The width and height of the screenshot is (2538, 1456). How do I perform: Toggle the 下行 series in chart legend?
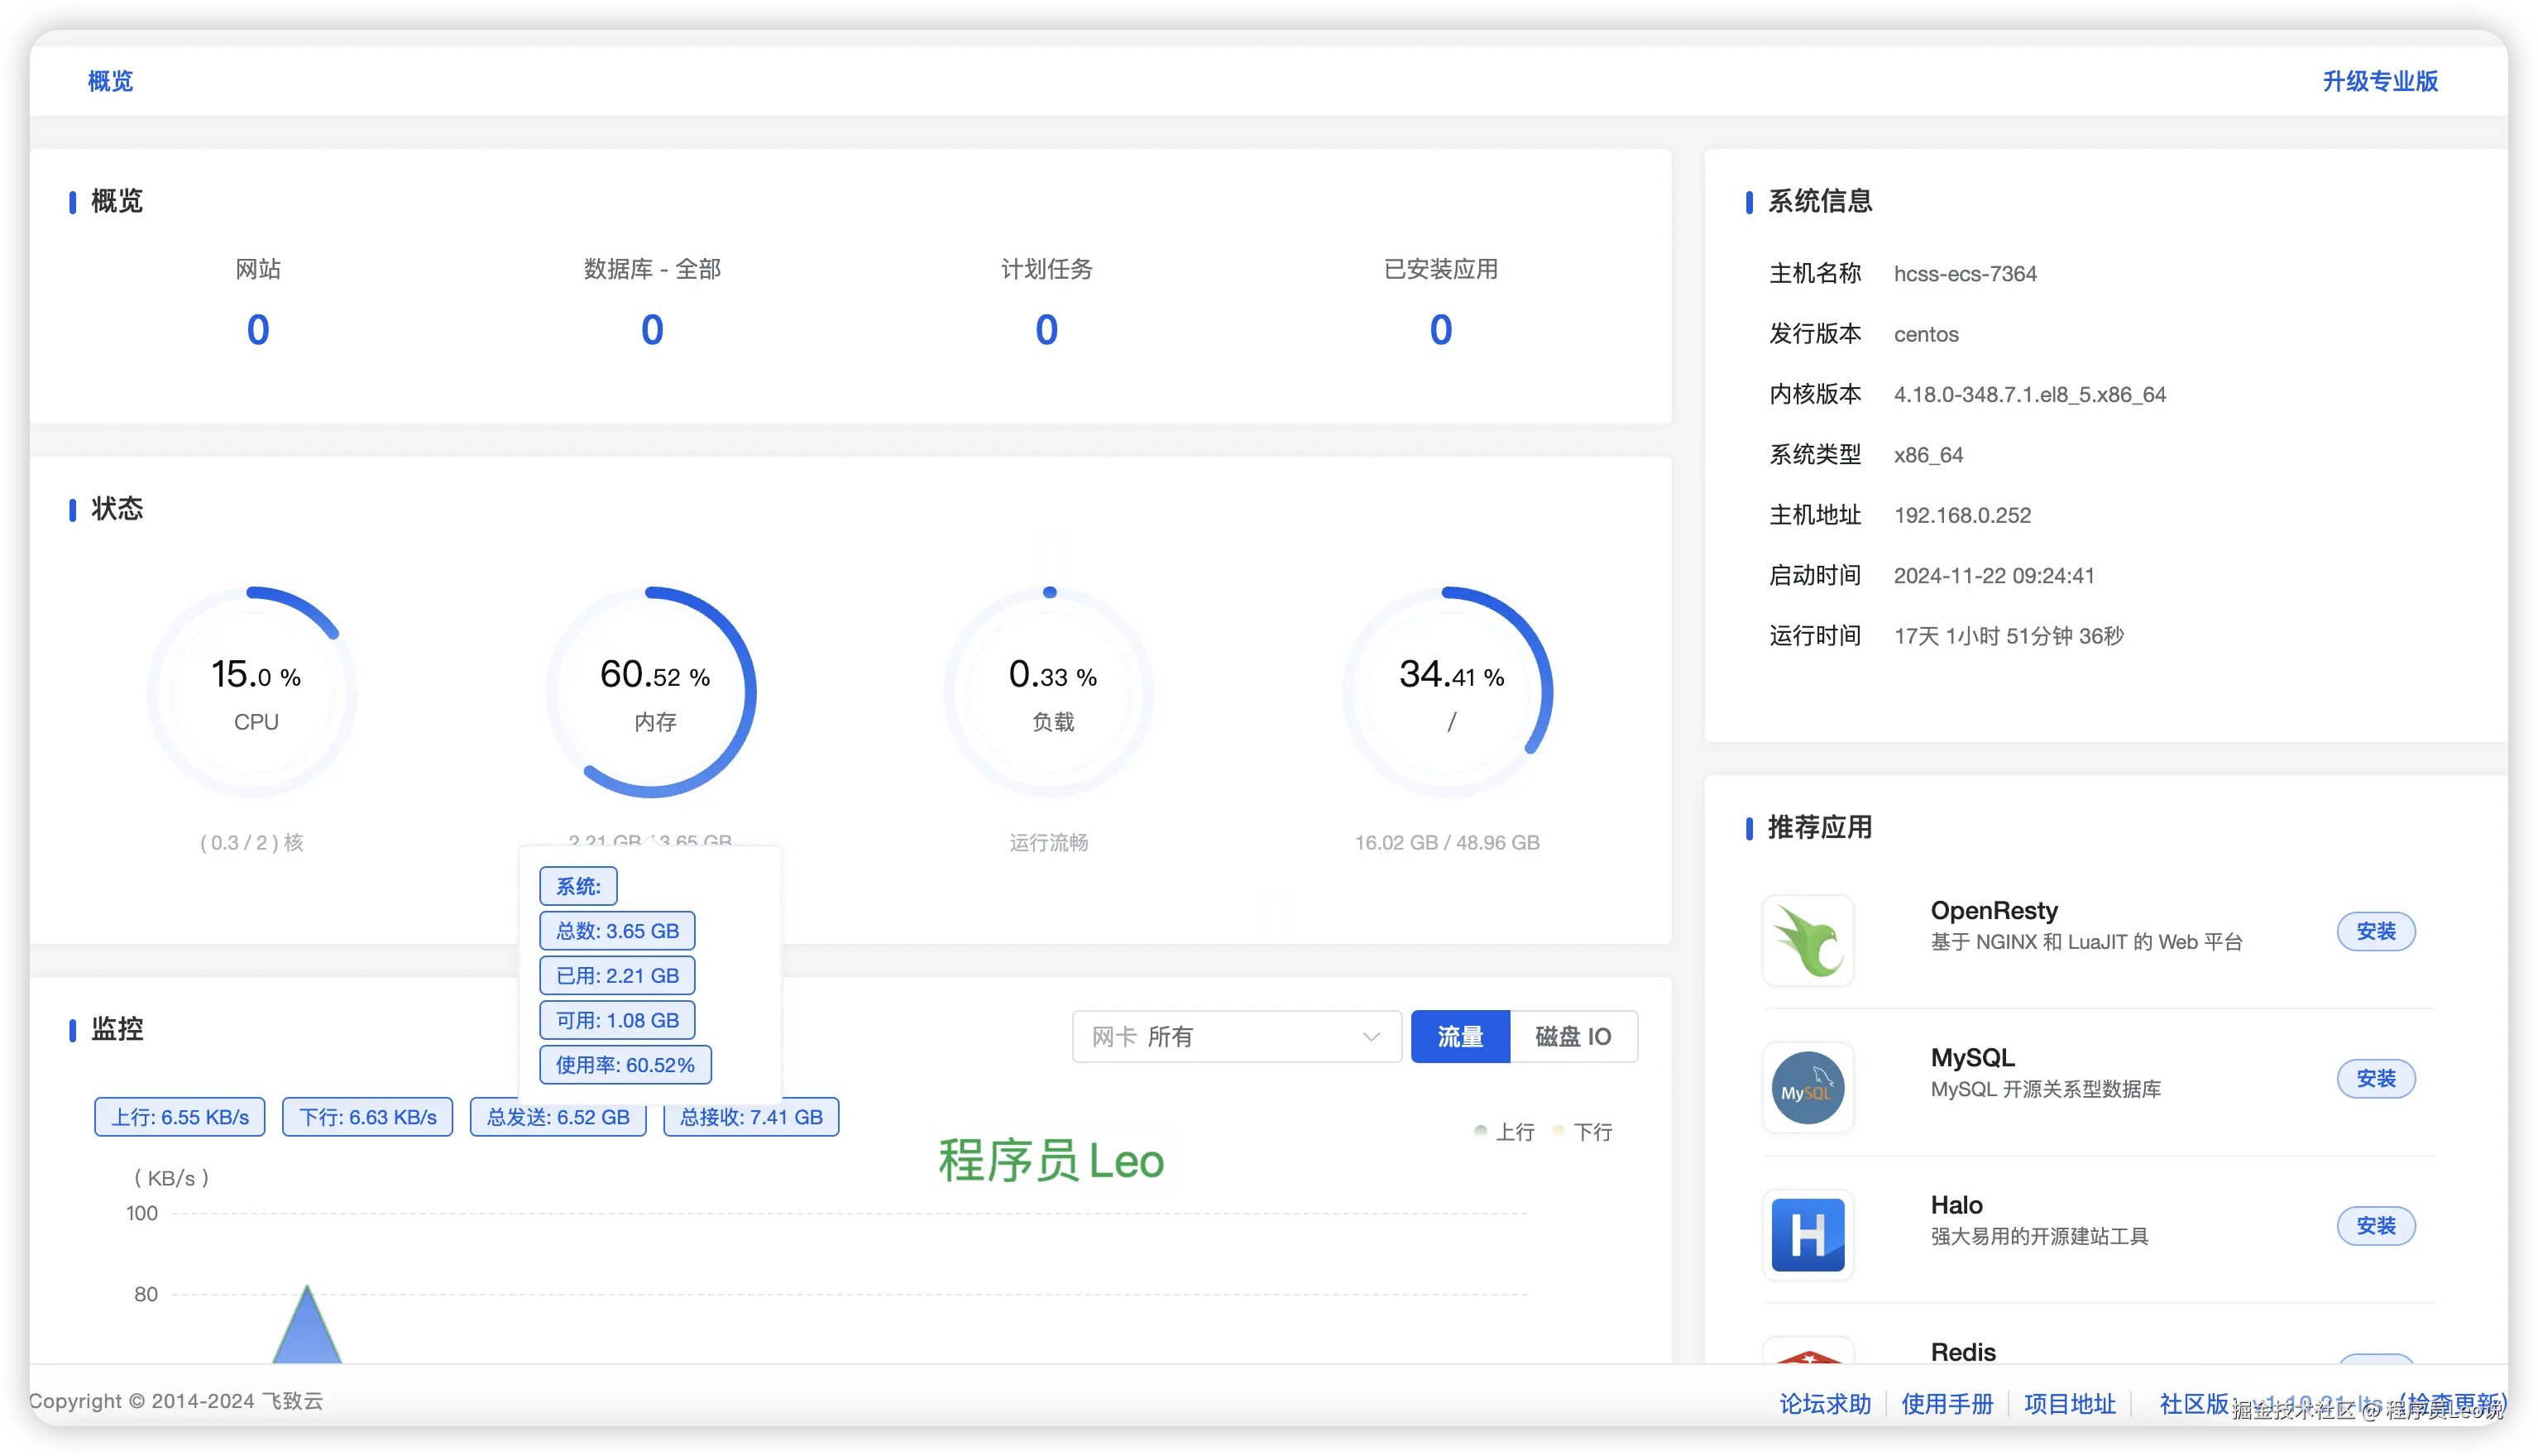pyautogui.click(x=1582, y=1132)
